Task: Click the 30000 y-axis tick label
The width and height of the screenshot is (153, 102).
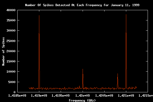Action: coord(11,31)
